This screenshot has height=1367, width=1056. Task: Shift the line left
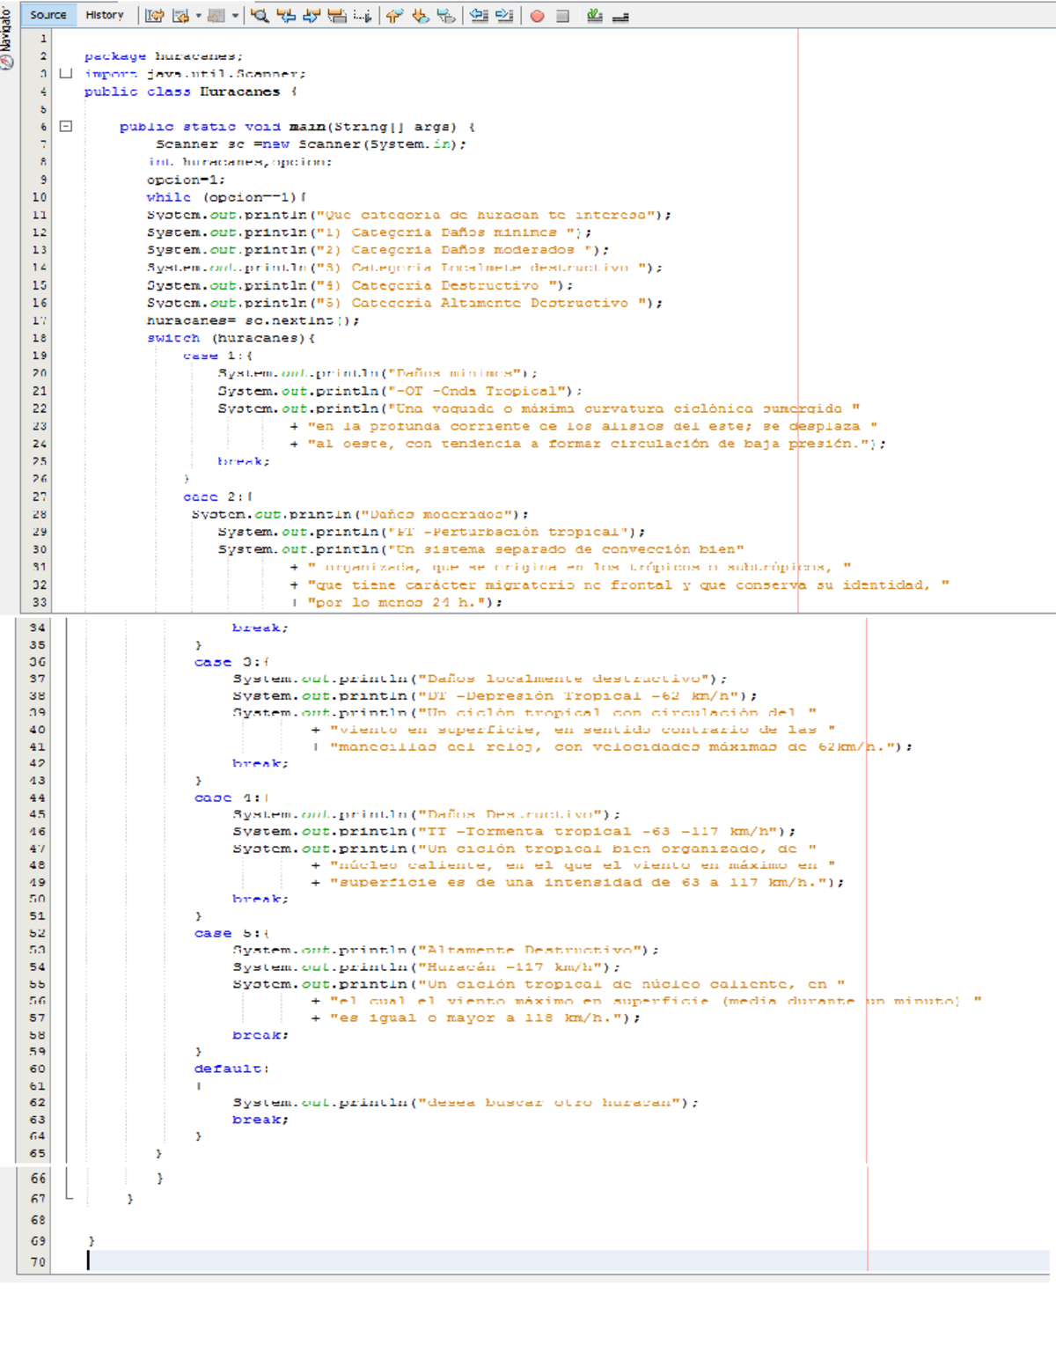(x=479, y=16)
